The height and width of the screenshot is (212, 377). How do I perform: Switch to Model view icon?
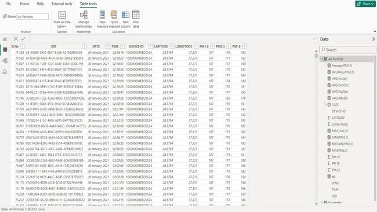[5, 61]
